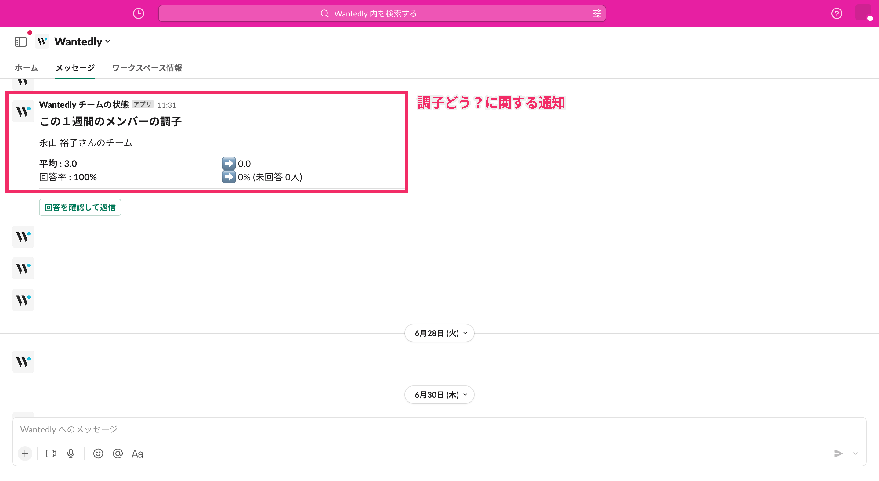
Task: Open send options chevron dropdown
Action: click(855, 453)
